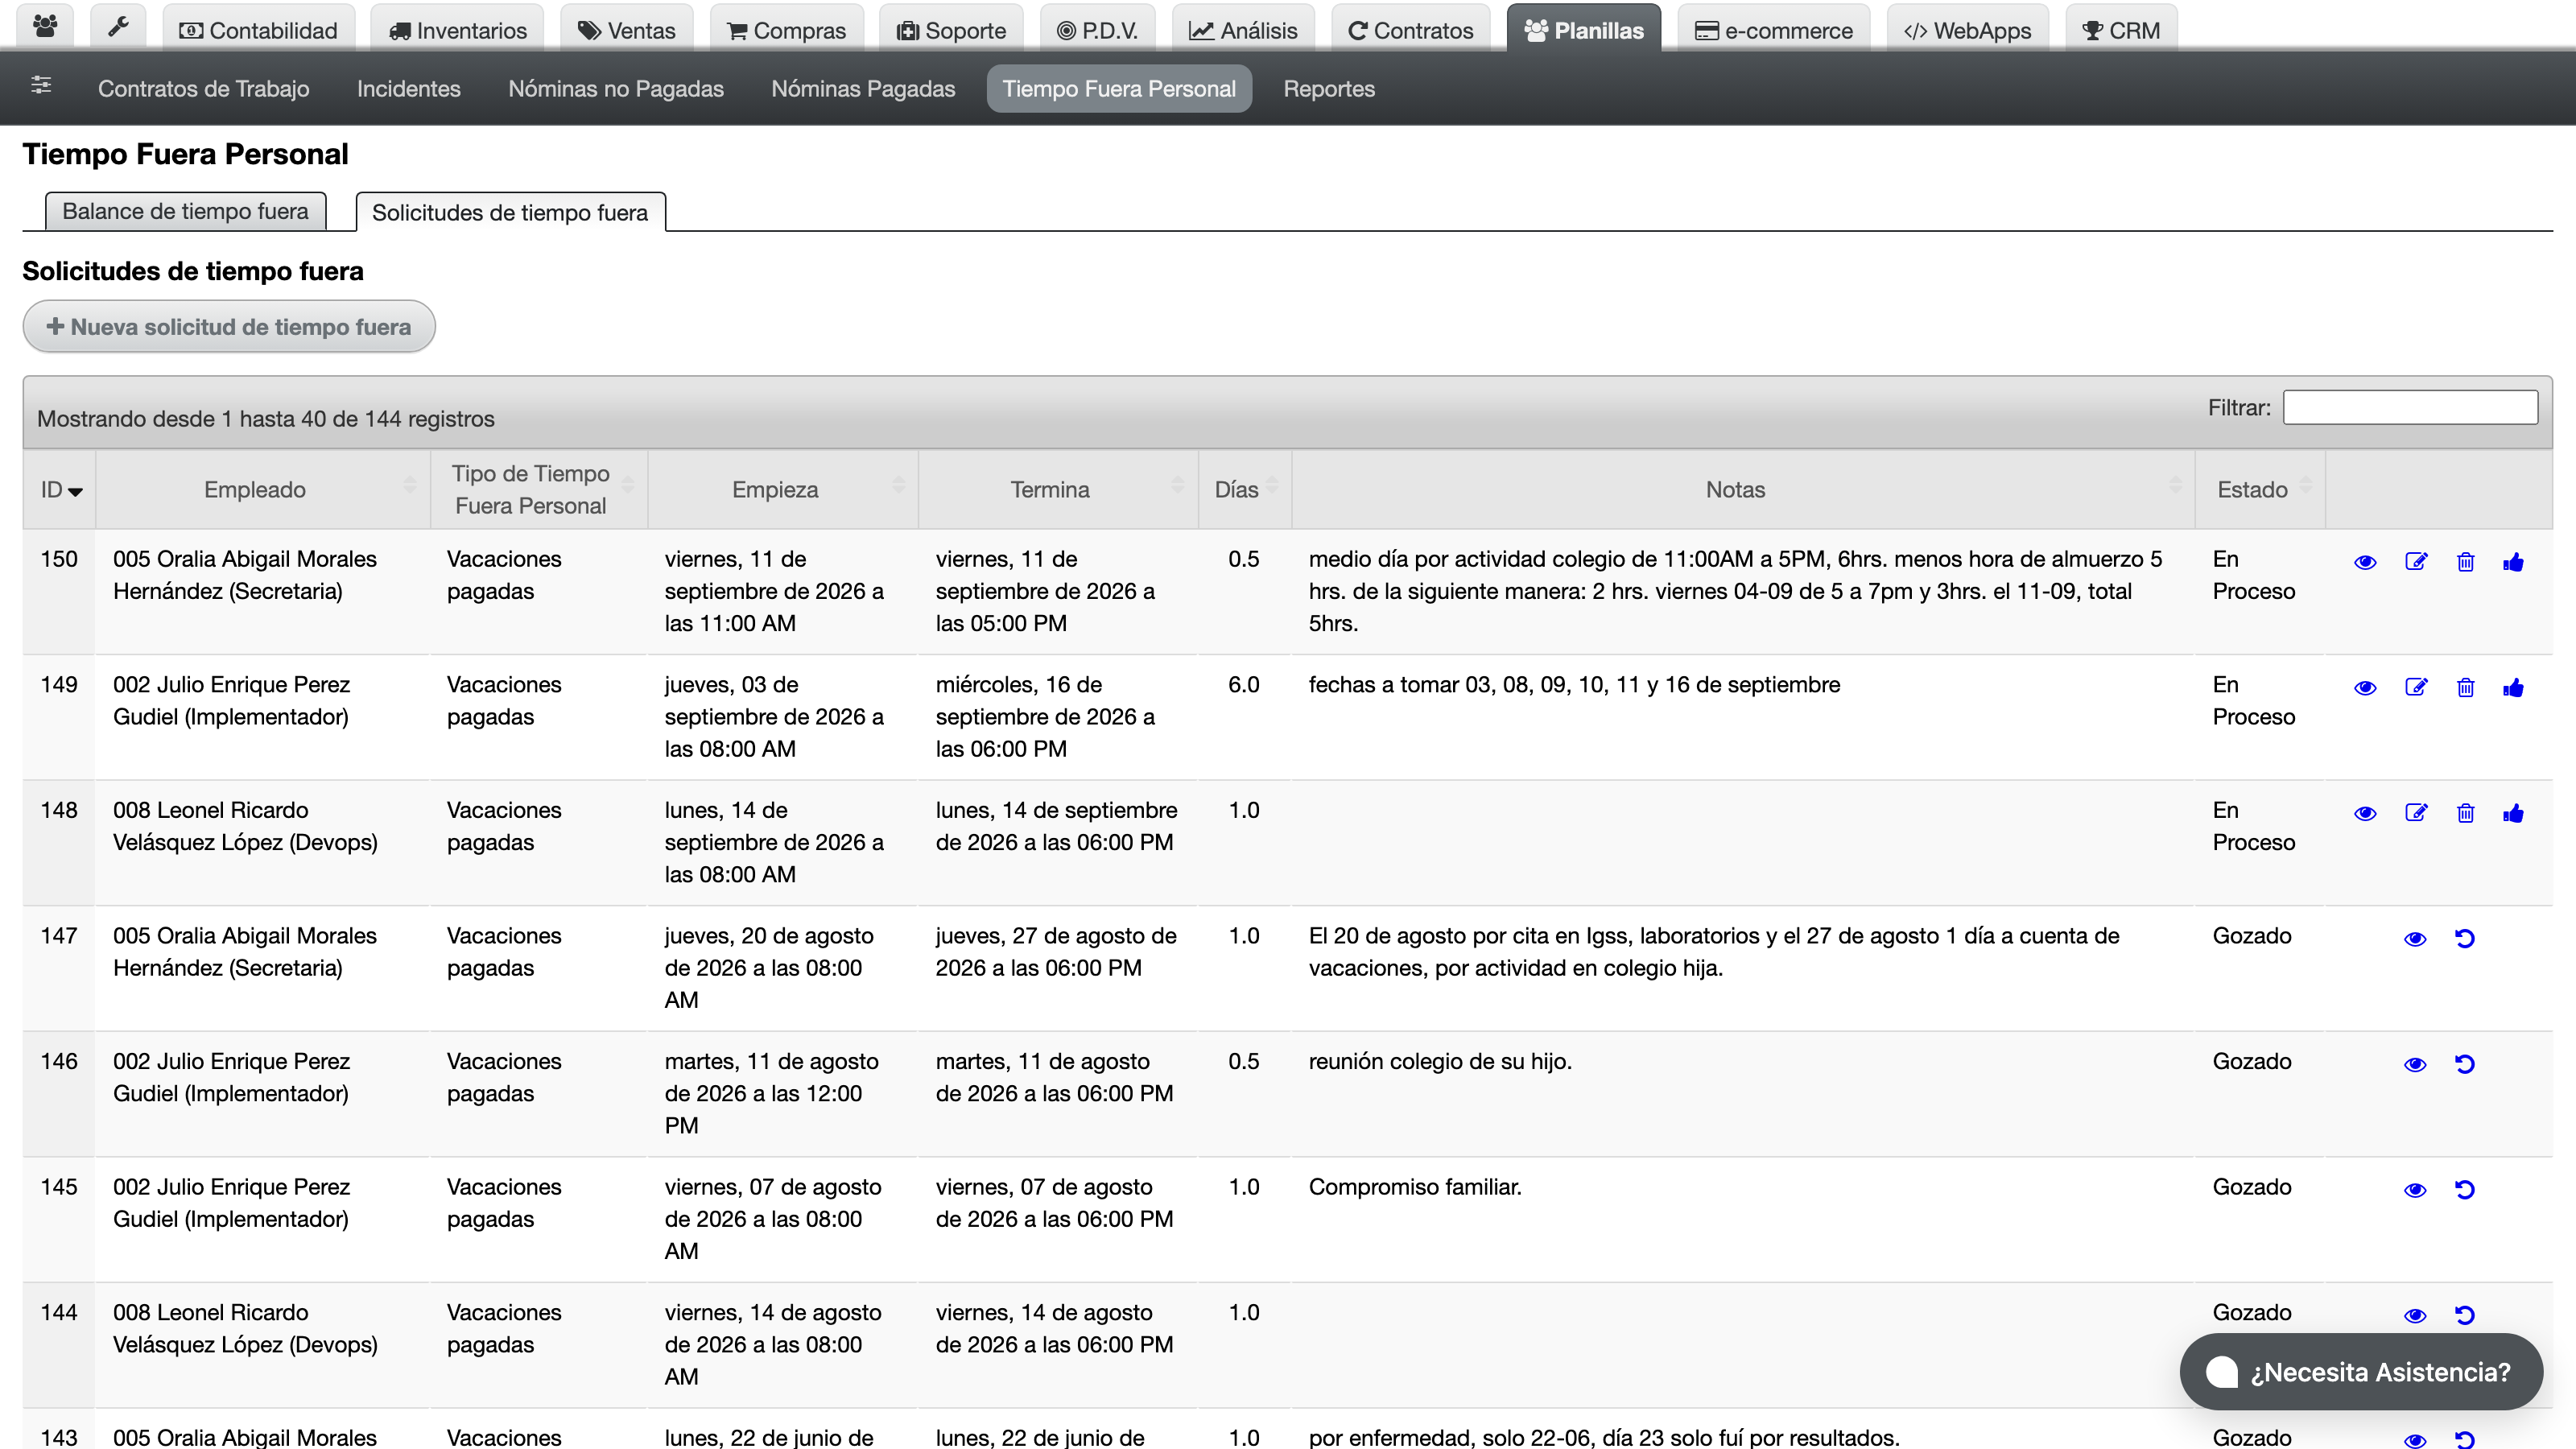Sort table by ID column
2576x1449 pixels.
[x=60, y=490]
